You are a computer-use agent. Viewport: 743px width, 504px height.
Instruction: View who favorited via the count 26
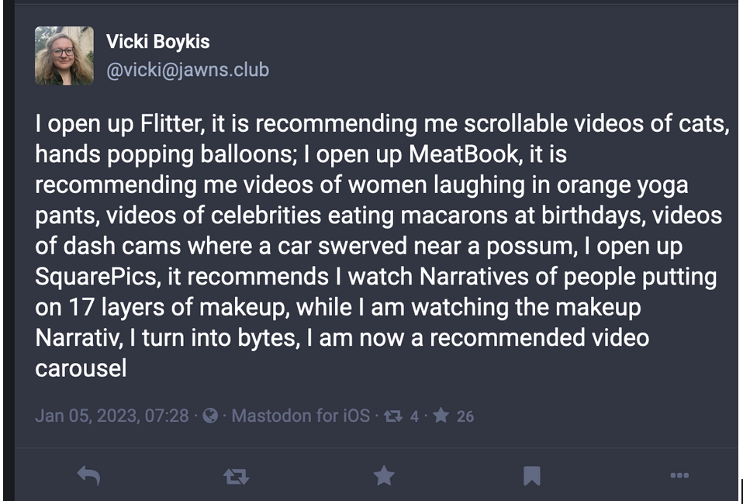point(465,416)
